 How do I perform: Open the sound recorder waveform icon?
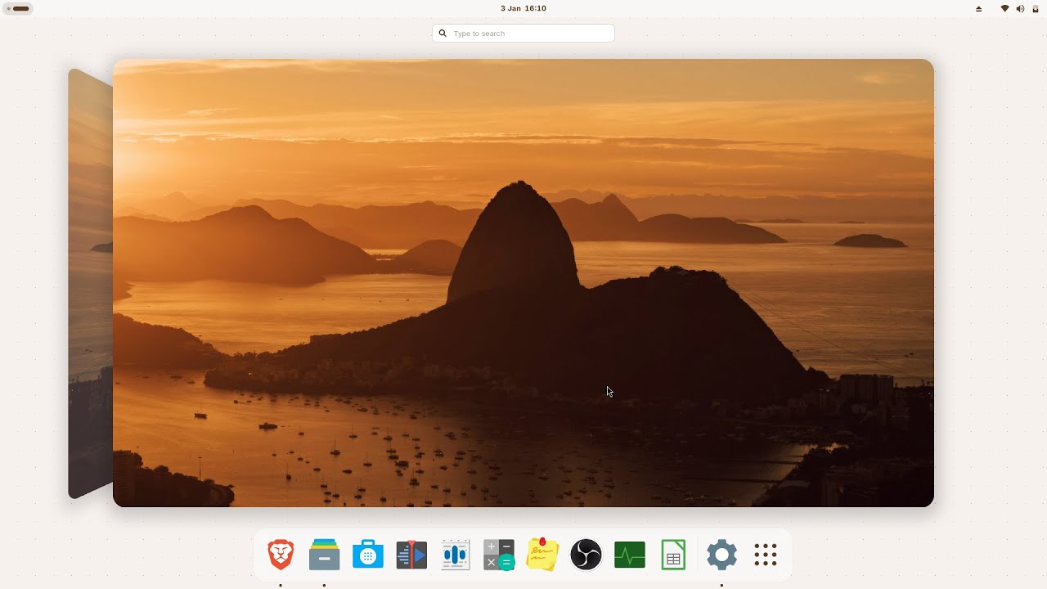(x=455, y=555)
